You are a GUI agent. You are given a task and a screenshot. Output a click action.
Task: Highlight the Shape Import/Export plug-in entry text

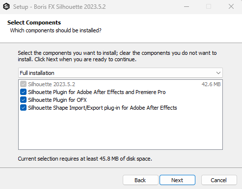tap(103, 108)
